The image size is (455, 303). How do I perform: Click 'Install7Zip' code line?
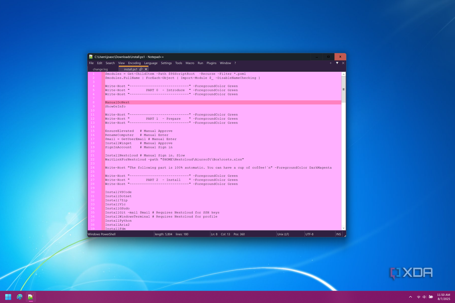click(116, 200)
